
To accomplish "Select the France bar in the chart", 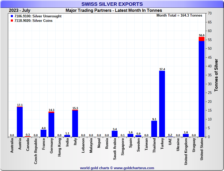I will (x=43, y=133).
